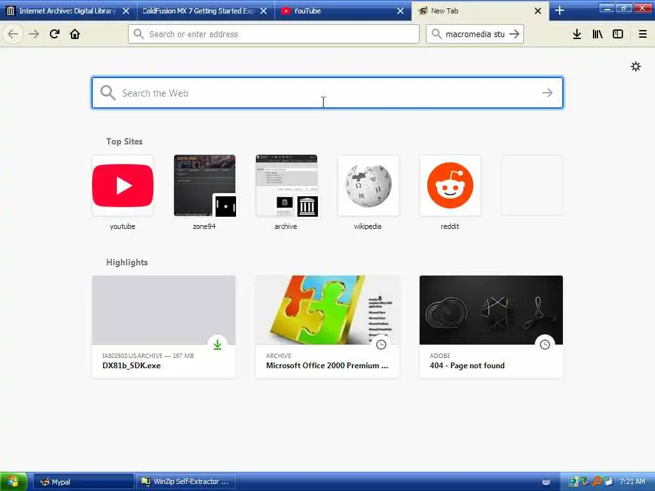Click the Highlights heading
Image resolution: width=655 pixels, height=491 pixels.
(x=127, y=262)
